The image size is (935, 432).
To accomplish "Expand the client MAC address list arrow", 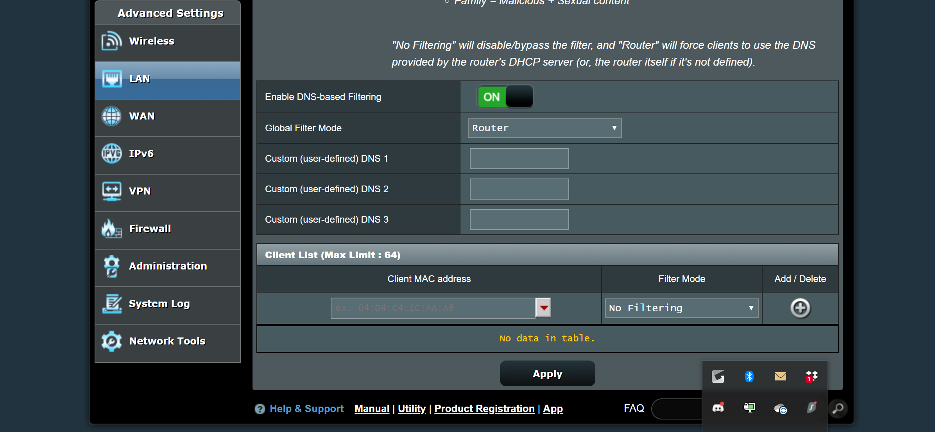I will coord(543,308).
